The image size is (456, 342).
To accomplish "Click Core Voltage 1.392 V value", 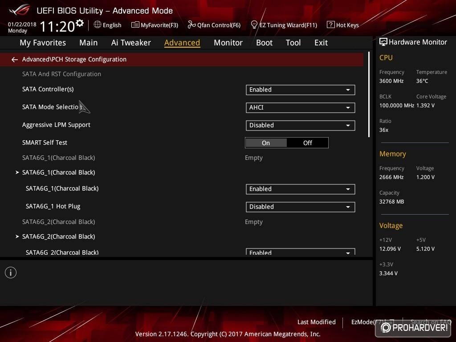I will [425, 105].
